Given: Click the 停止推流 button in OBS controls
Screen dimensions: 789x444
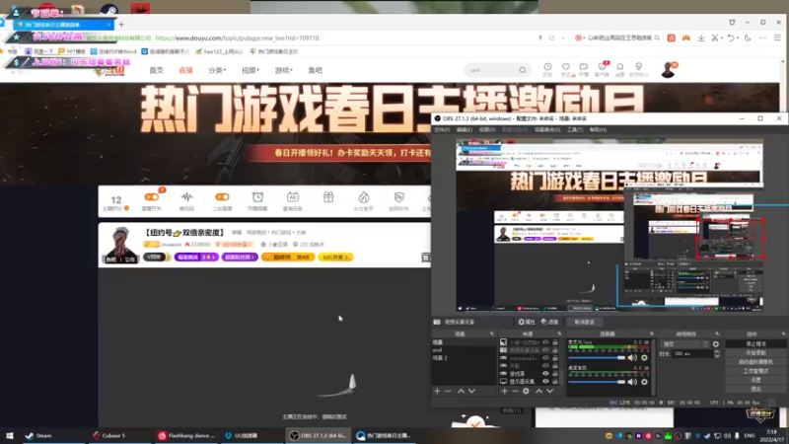Looking at the screenshot, I should (x=755, y=343).
